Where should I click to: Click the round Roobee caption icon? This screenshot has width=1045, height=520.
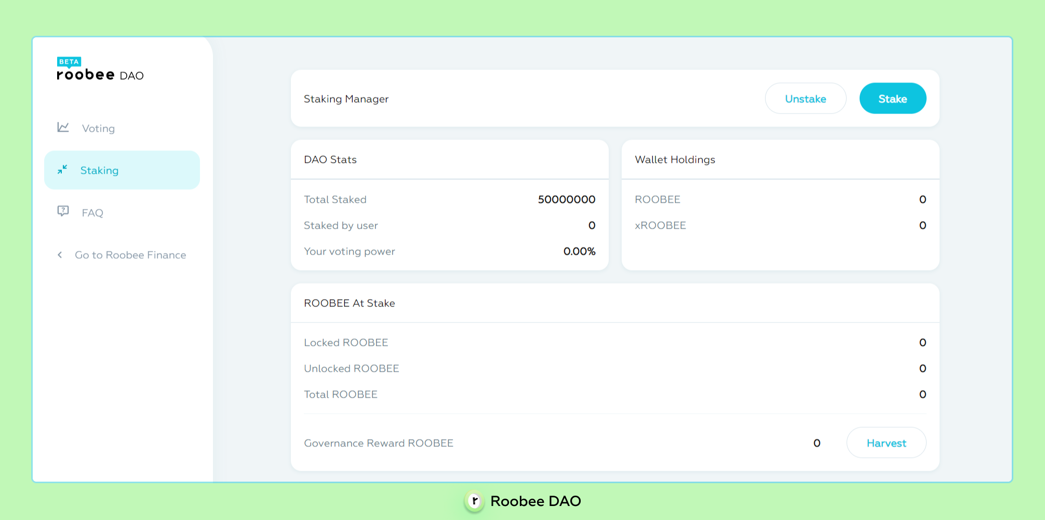474,501
